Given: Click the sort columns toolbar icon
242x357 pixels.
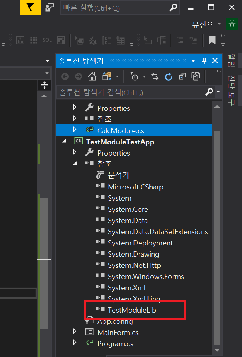Looking at the screenshot, I should [x=107, y=40].
